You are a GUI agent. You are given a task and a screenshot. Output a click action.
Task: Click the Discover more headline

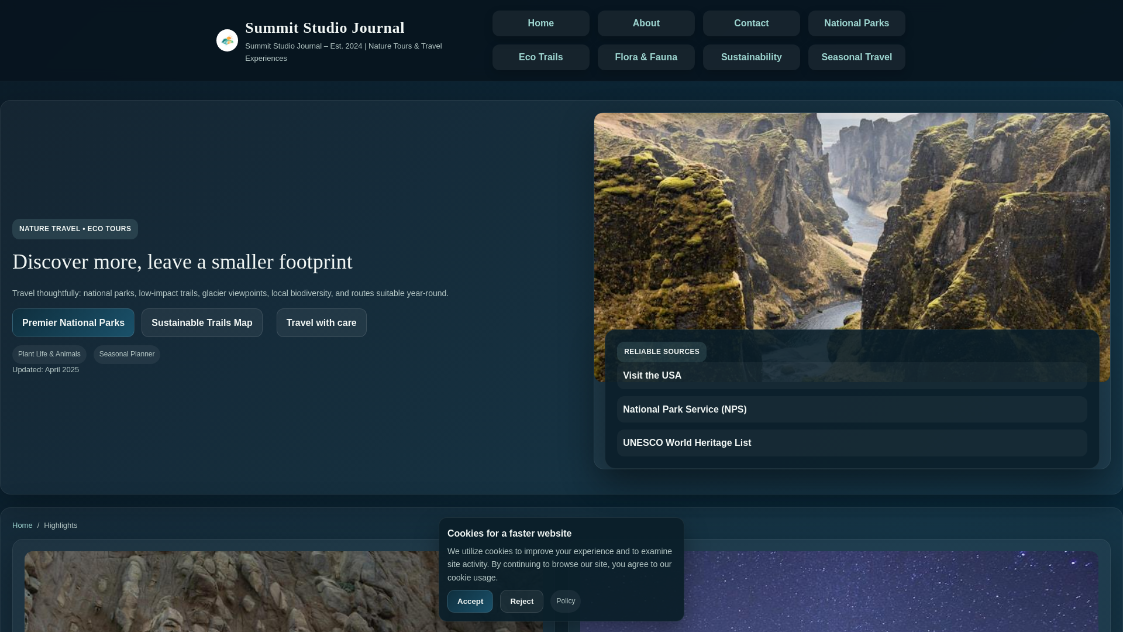(182, 262)
